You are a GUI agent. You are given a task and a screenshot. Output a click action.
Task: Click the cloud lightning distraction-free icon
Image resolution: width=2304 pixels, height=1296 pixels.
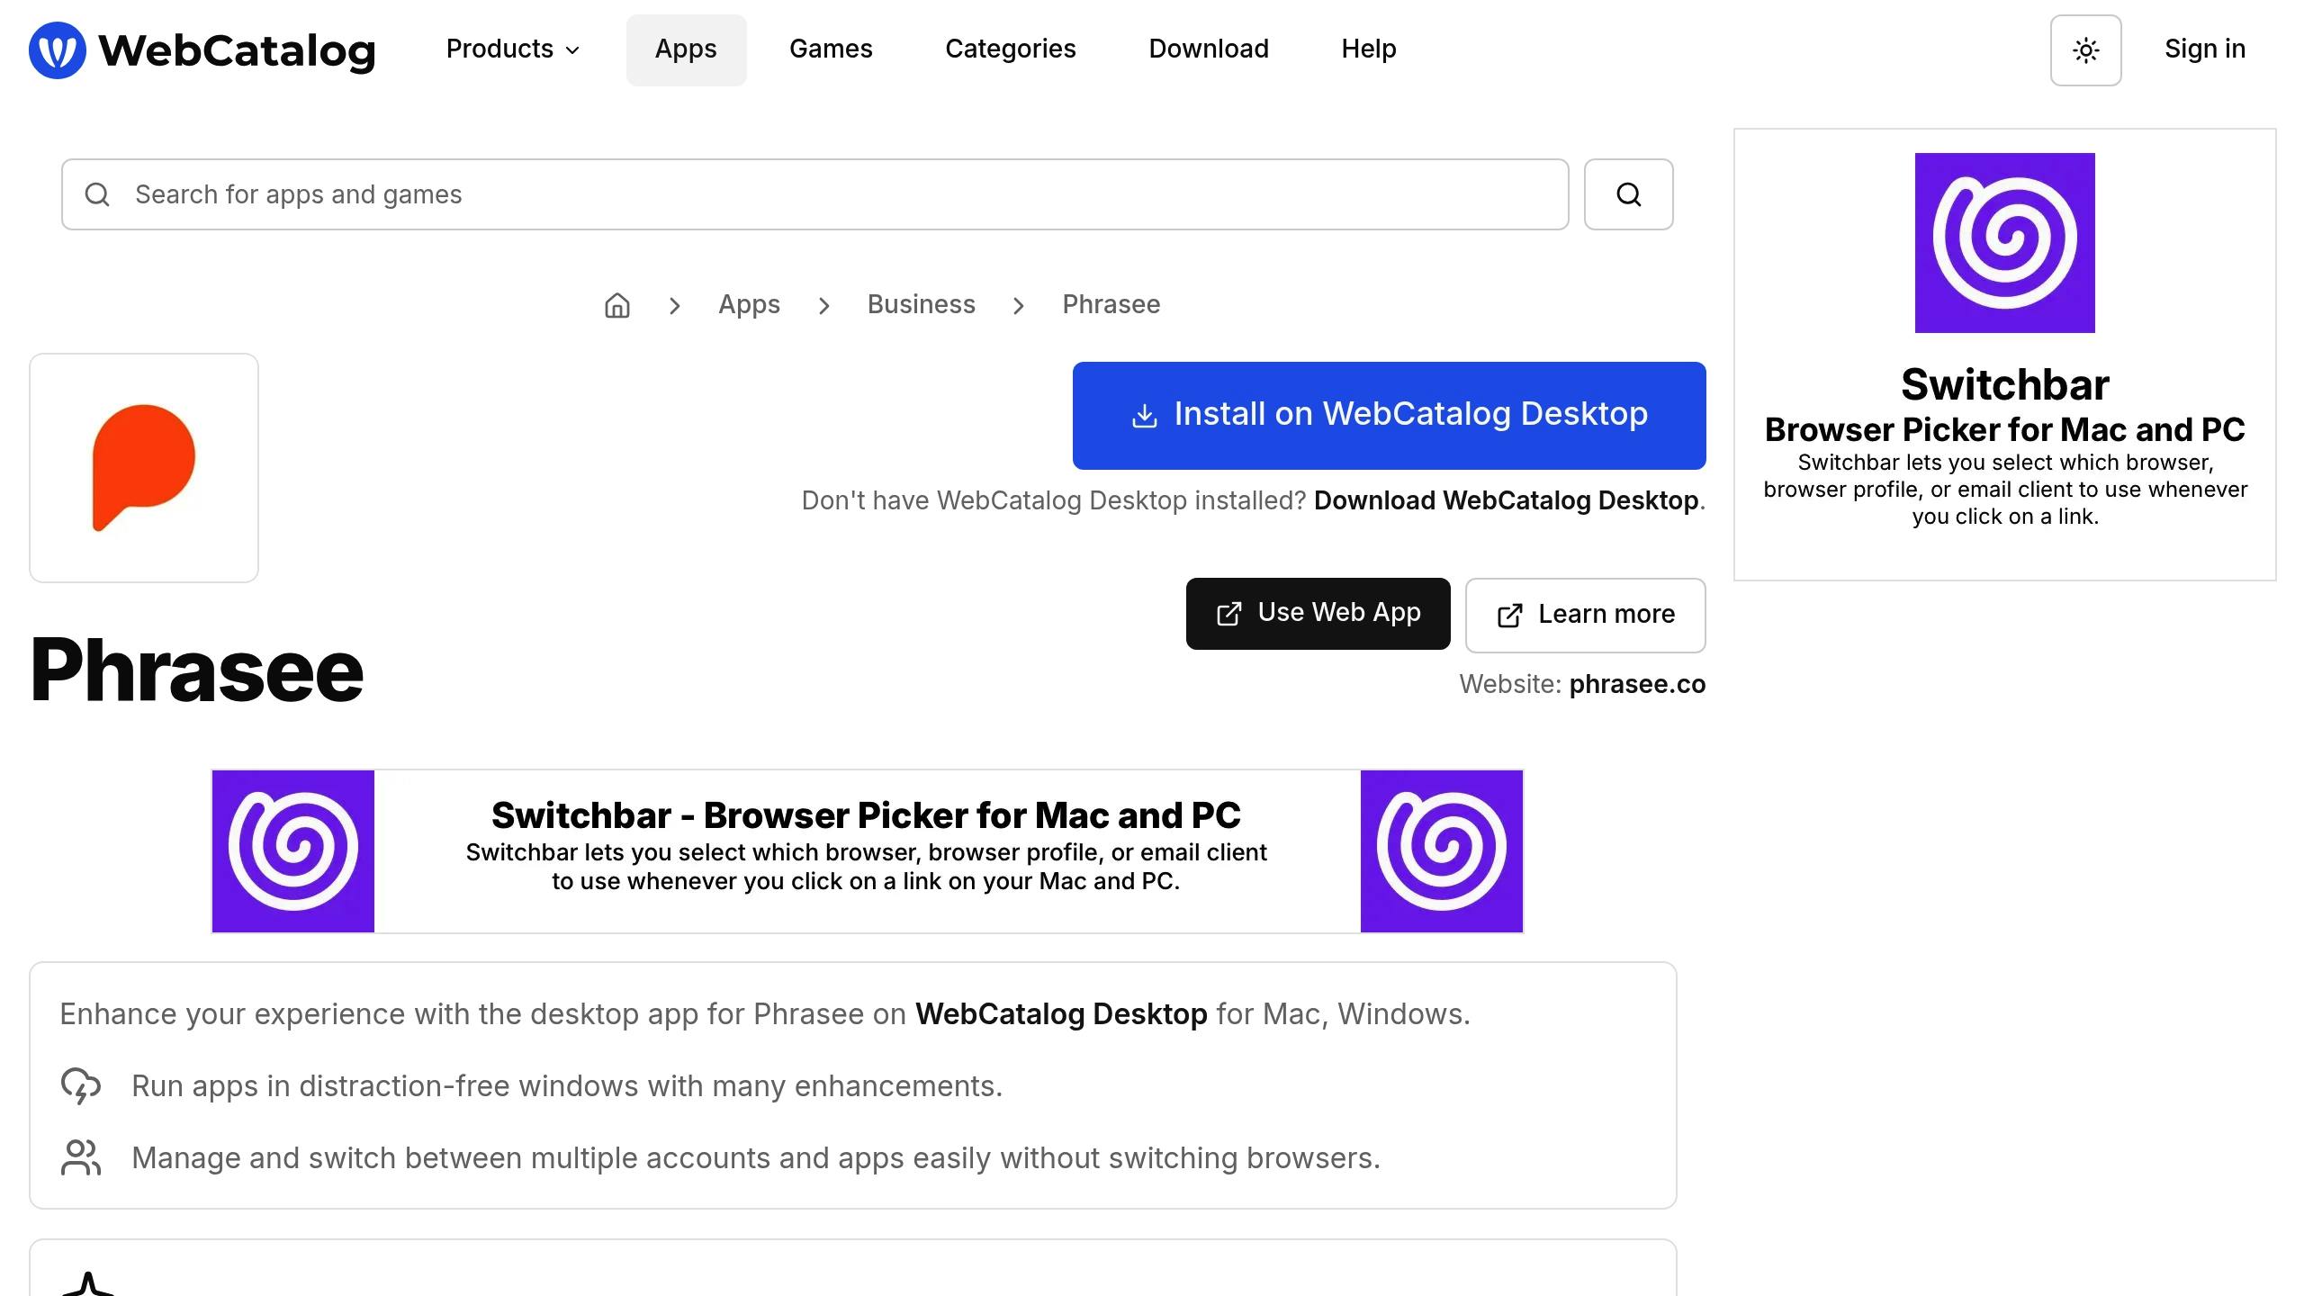pyautogui.click(x=81, y=1085)
